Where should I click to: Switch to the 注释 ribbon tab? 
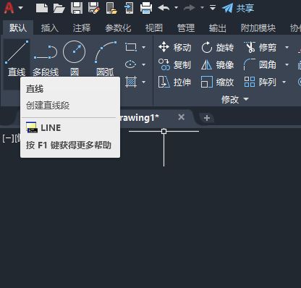[82, 28]
